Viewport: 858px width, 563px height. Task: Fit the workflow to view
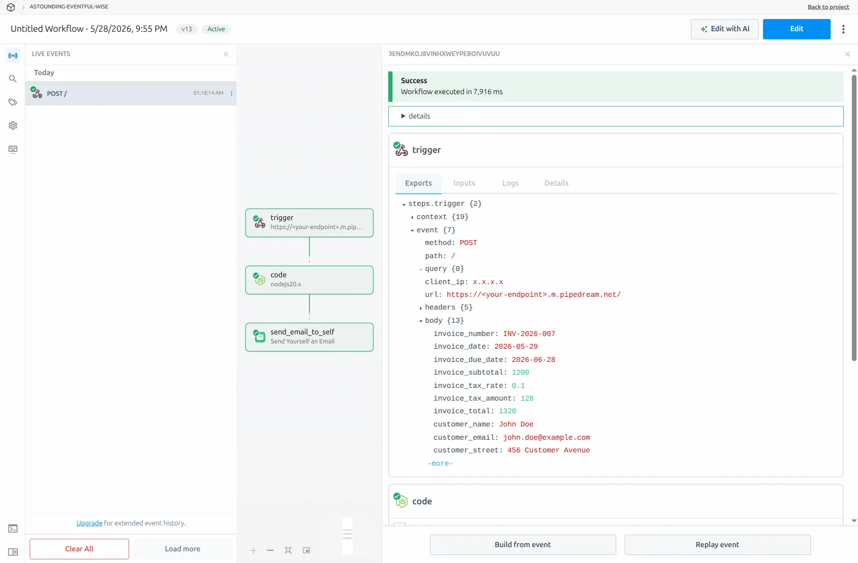pos(288,550)
